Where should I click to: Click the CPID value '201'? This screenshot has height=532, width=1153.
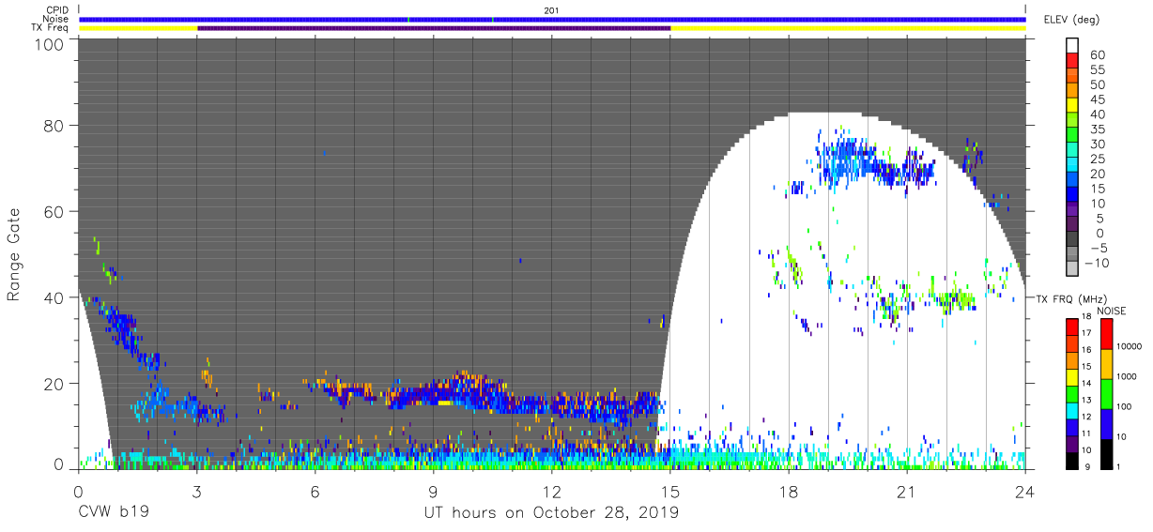(x=551, y=10)
